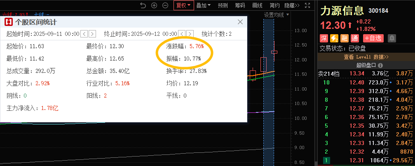Screen dimensions: 415x166
Task: Click the 最低价 value 11.42
Action: [37, 58]
